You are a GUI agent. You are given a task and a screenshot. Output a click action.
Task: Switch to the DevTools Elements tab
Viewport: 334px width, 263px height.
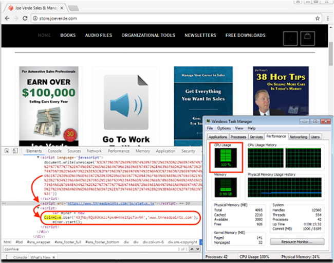pyautogui.click(x=34, y=151)
